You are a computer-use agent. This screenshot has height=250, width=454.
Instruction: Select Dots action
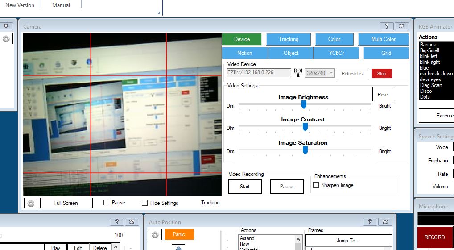click(425, 97)
